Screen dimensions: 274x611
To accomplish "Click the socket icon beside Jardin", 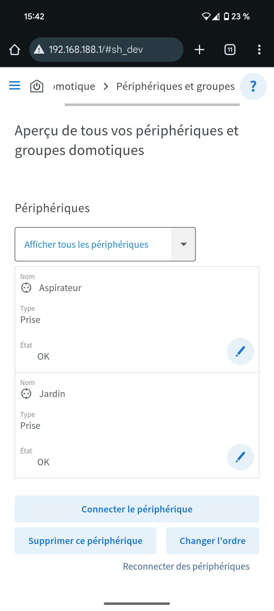I will tap(26, 394).
